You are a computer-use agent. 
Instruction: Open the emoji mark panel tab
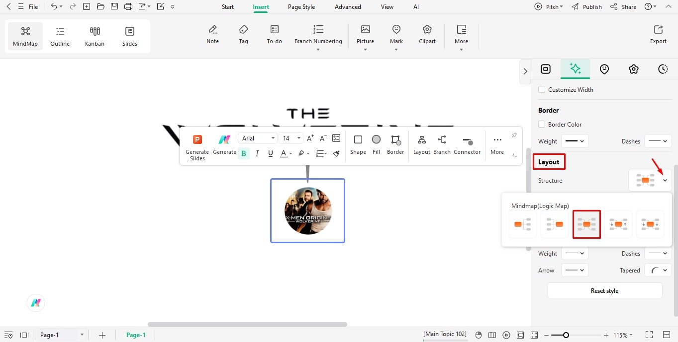[x=604, y=69]
